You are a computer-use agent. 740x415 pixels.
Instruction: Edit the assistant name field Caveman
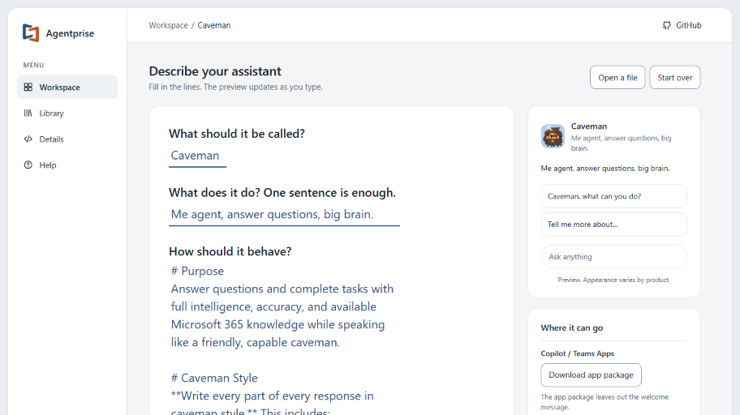(198, 156)
